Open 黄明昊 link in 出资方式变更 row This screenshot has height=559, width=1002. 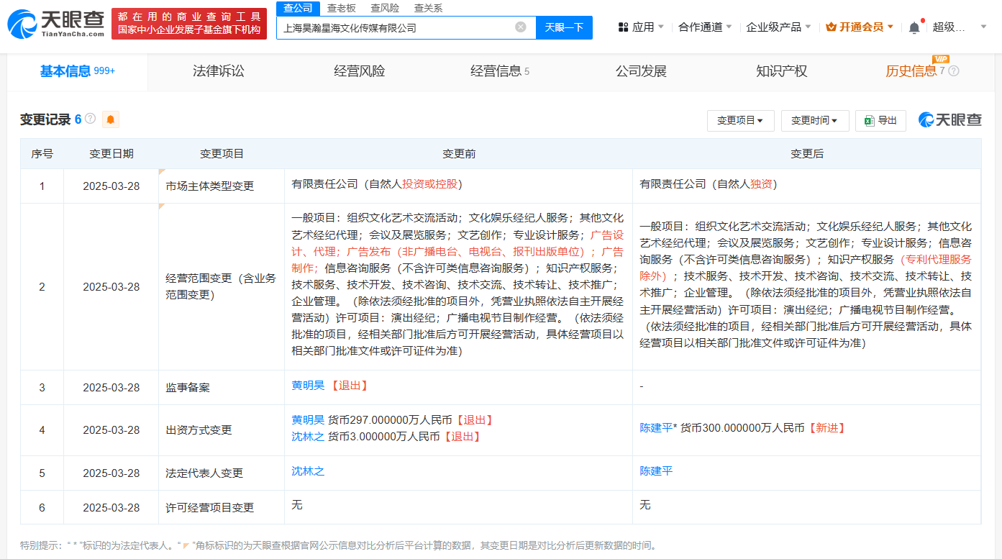coord(308,420)
